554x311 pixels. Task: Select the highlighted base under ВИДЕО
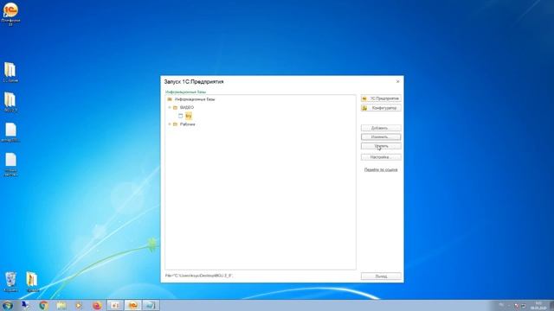click(189, 116)
